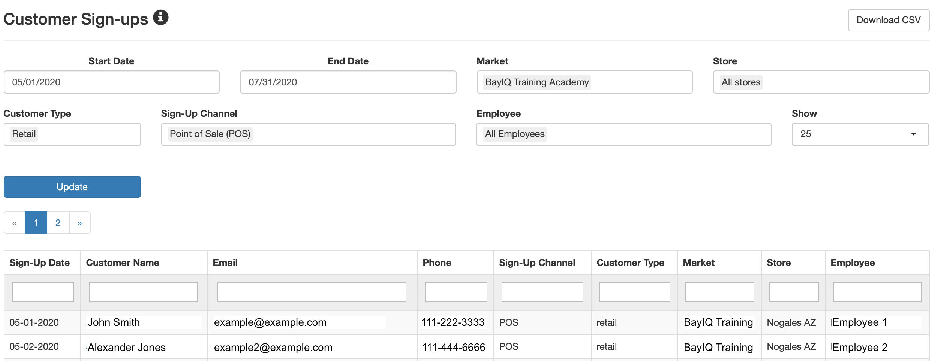The image size is (935, 361).
Task: Open the Employee selector box
Action: coord(623,134)
